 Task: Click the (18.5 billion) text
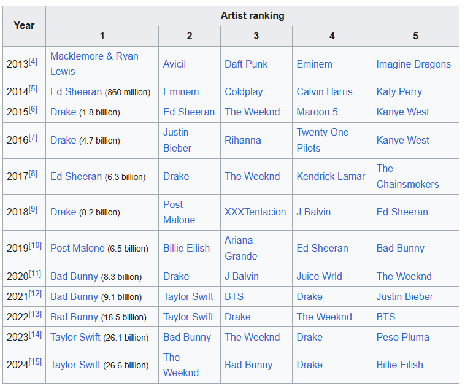click(124, 317)
